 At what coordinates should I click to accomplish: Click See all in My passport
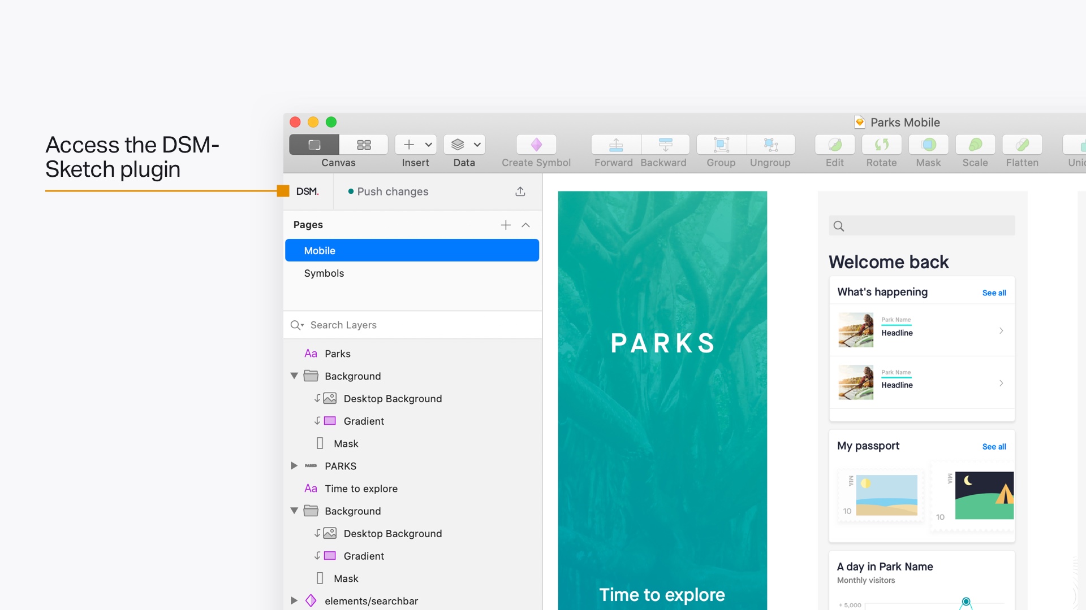[994, 447]
